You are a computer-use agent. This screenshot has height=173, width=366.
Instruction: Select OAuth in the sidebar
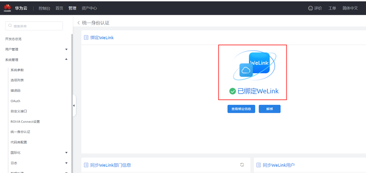15,101
